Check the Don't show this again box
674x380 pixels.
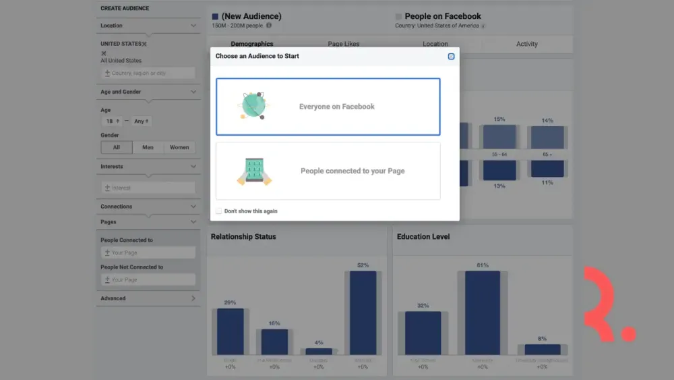pos(219,211)
